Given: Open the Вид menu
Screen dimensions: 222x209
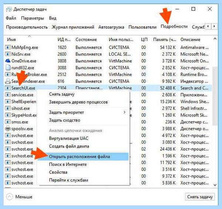Looking at the screenshot, I should 53,18.
